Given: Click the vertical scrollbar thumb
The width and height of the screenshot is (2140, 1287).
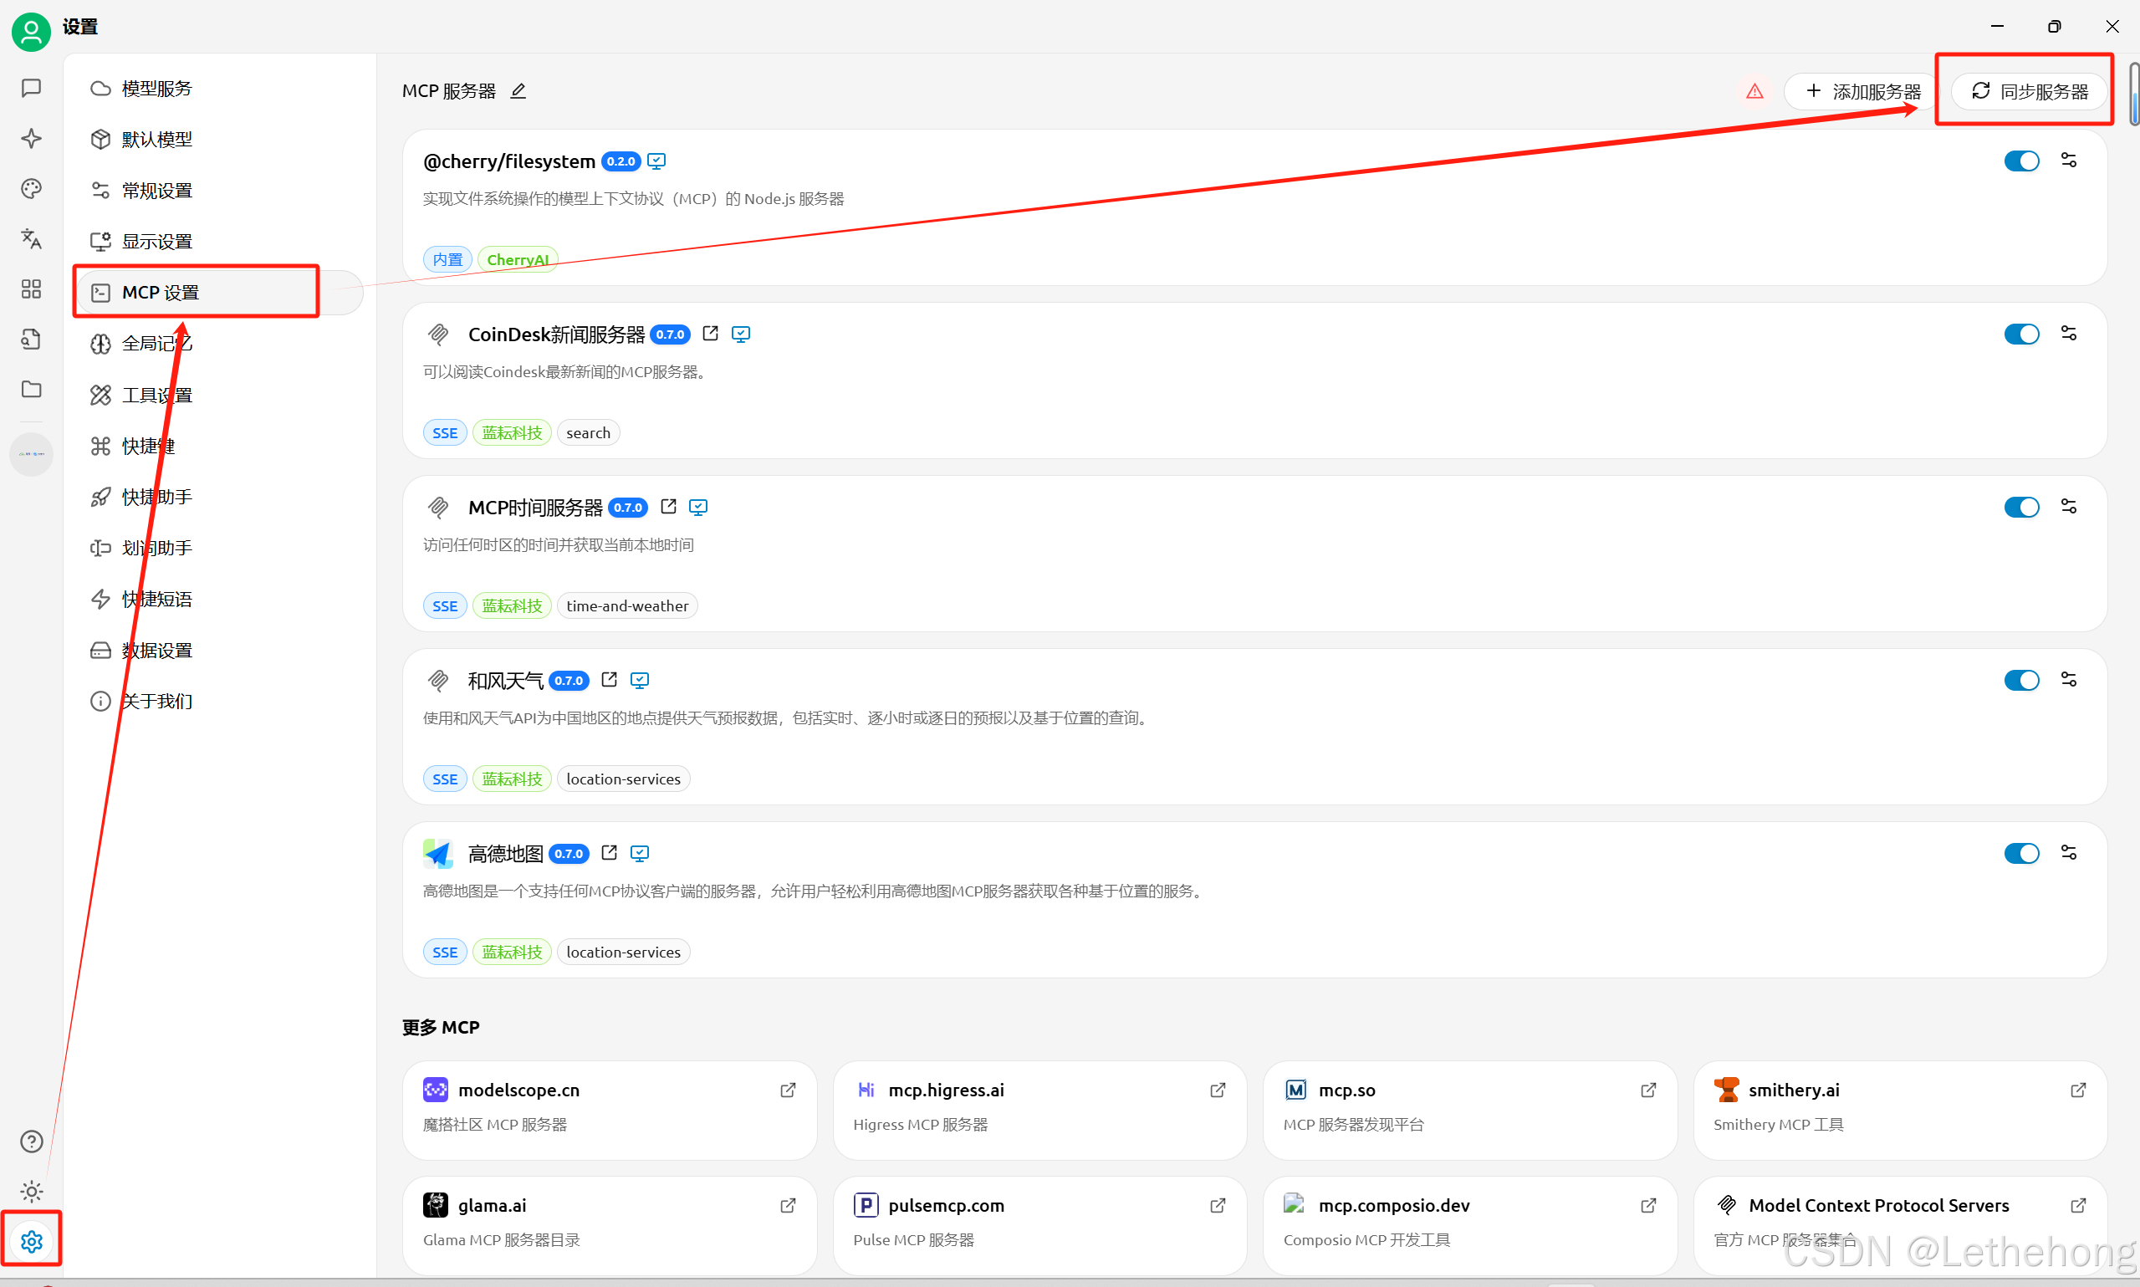Looking at the screenshot, I should 2134,94.
